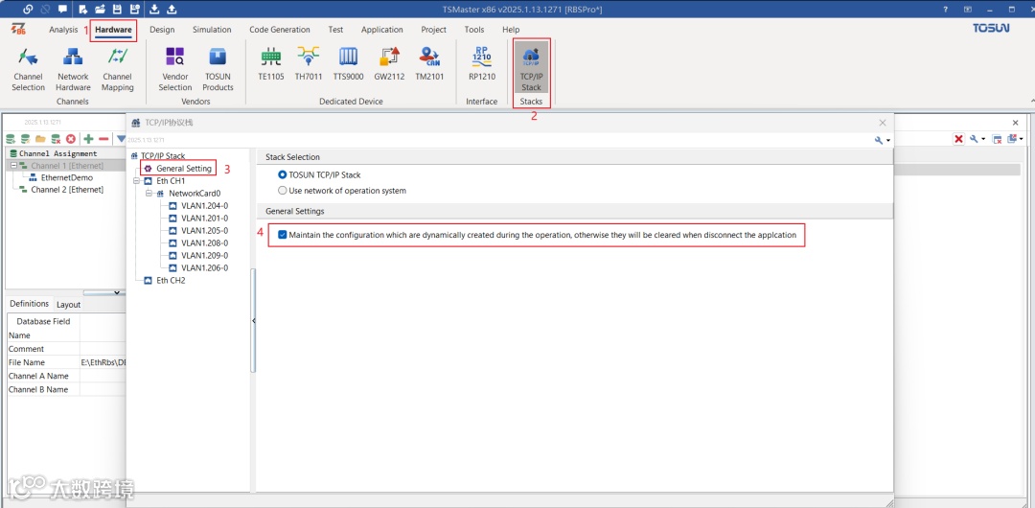Open the Tools ribbon tab
The height and width of the screenshot is (508, 1035).
pos(474,30)
